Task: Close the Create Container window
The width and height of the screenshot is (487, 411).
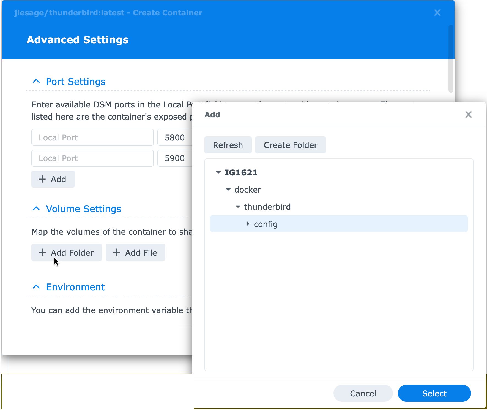Action: point(437,13)
